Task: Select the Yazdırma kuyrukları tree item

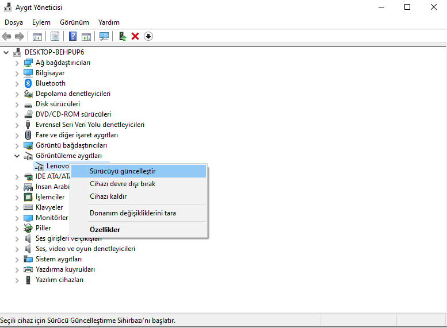Action: coord(65,269)
